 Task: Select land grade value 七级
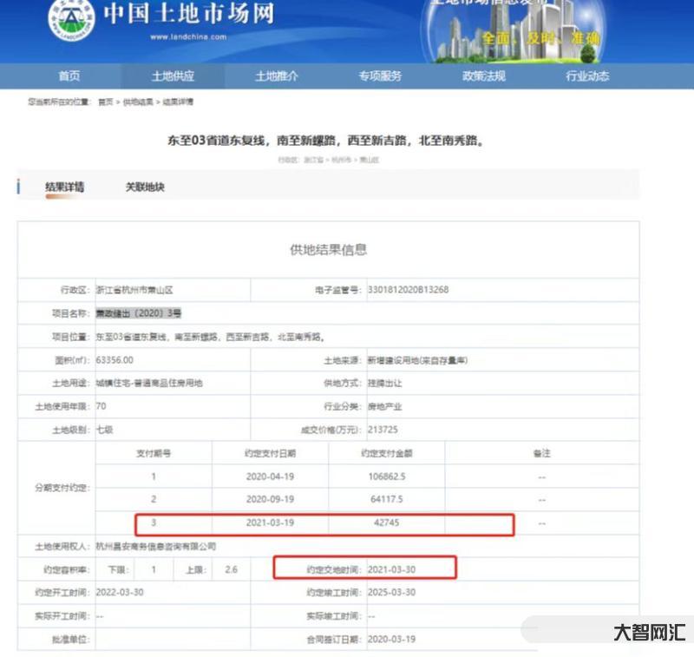coord(104,430)
